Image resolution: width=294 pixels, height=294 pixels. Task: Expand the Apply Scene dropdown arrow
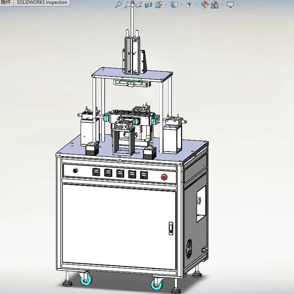click(222, 5)
